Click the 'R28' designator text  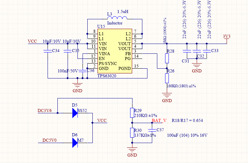coord(171,51)
